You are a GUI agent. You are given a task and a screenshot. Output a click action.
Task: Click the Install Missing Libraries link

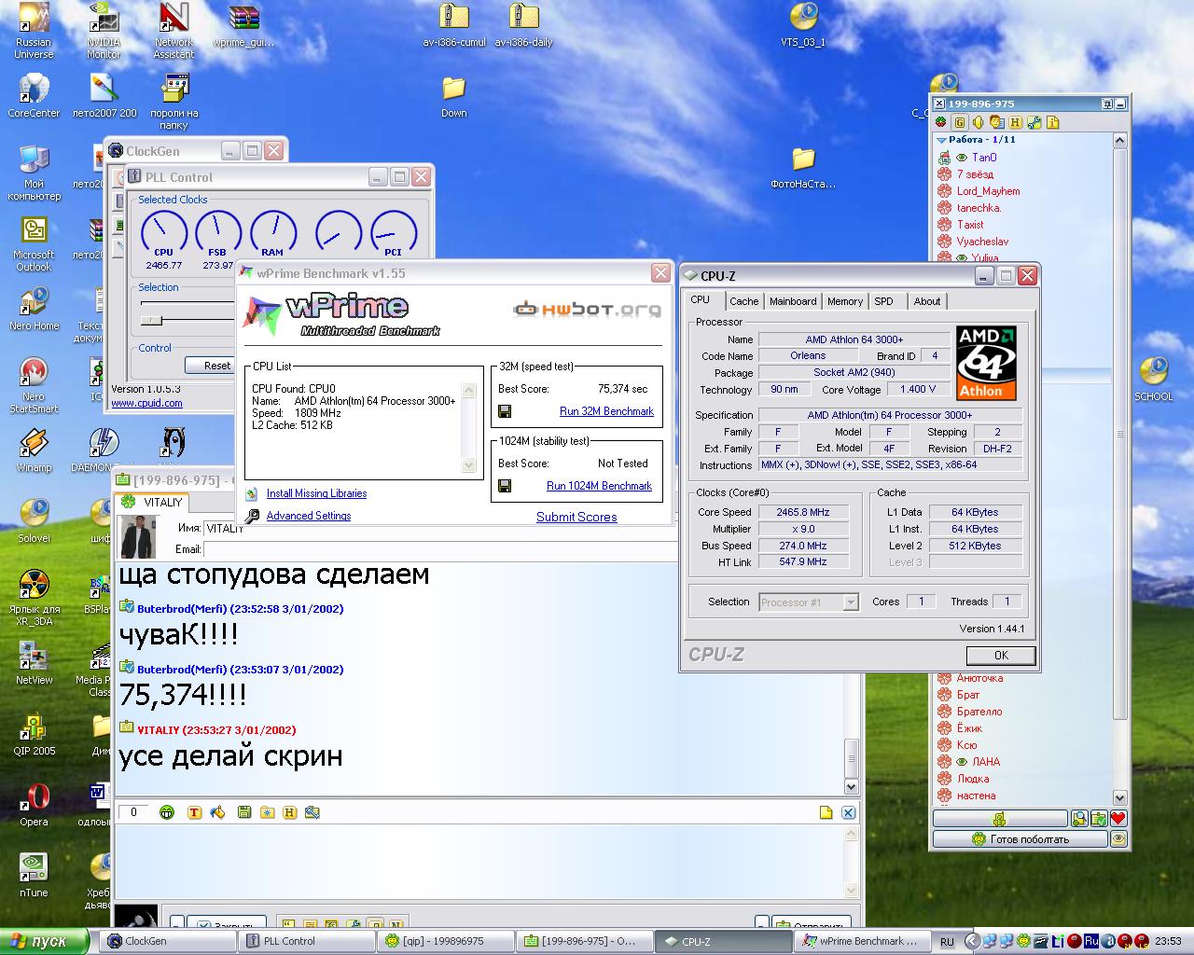click(x=316, y=493)
